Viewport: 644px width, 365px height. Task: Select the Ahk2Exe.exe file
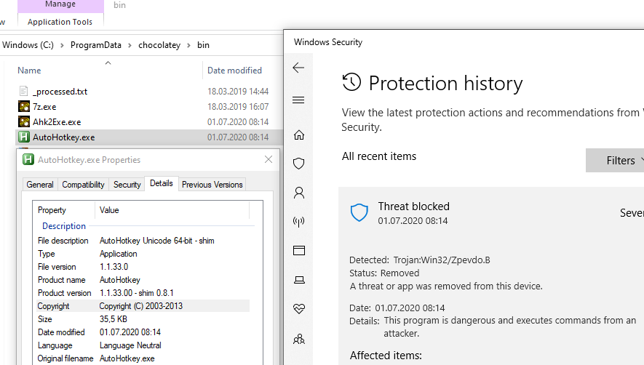57,122
